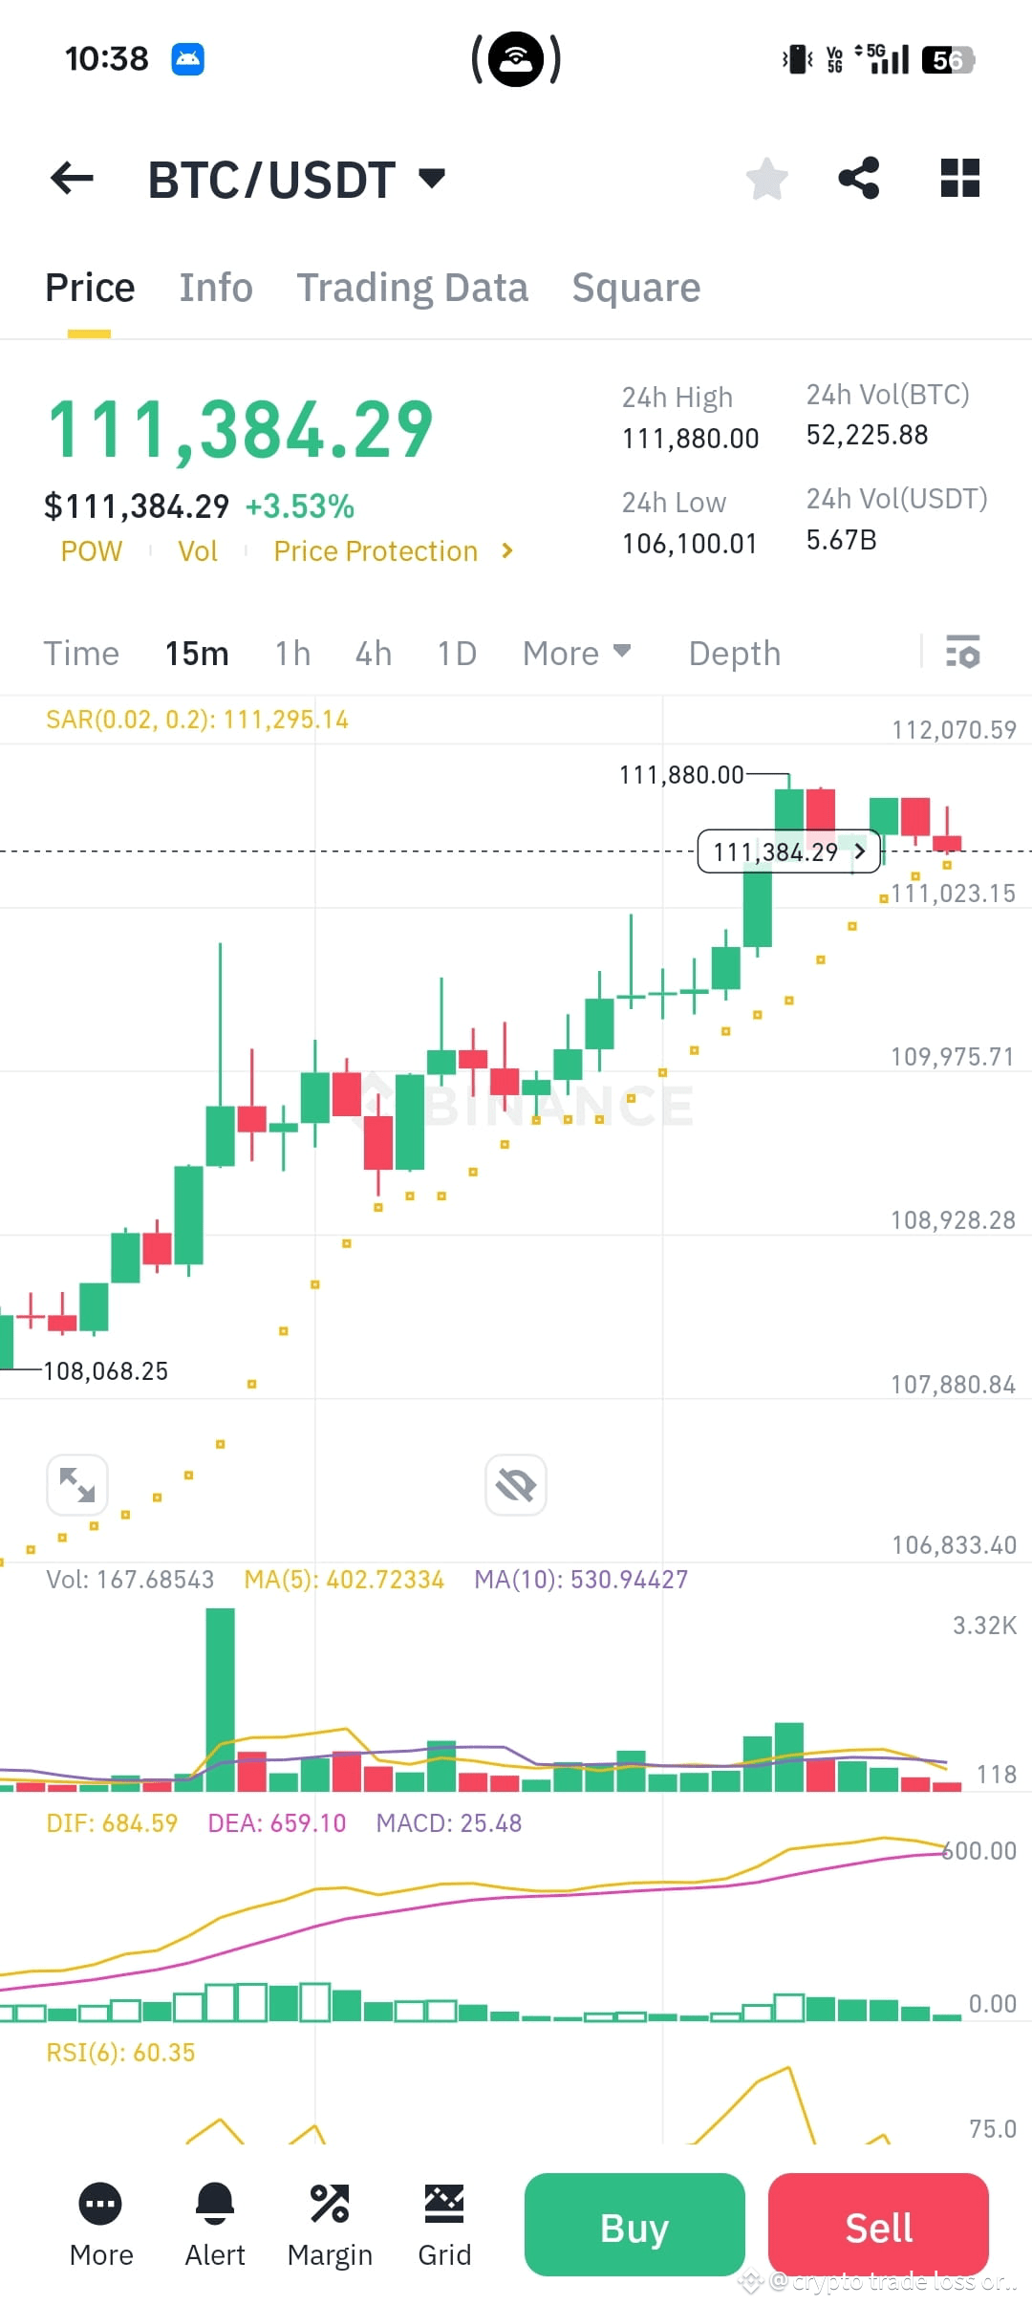Open the Trading Data tab

pyautogui.click(x=412, y=288)
